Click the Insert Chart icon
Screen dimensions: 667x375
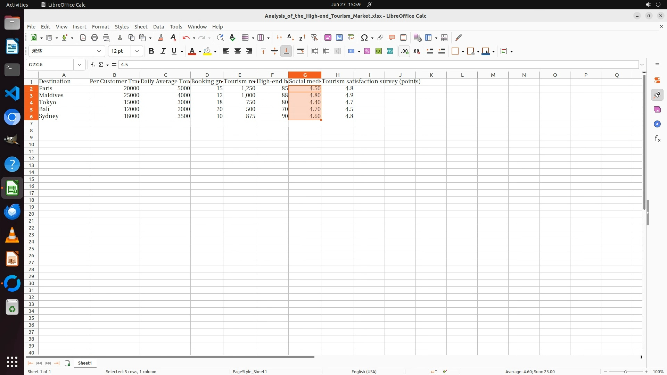tap(339, 37)
